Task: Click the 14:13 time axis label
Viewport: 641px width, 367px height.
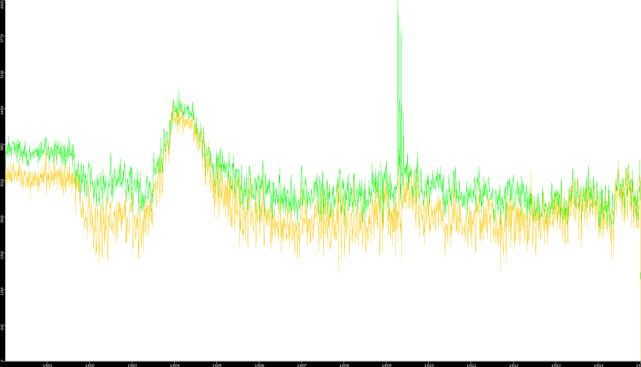Action: [x=556, y=365]
